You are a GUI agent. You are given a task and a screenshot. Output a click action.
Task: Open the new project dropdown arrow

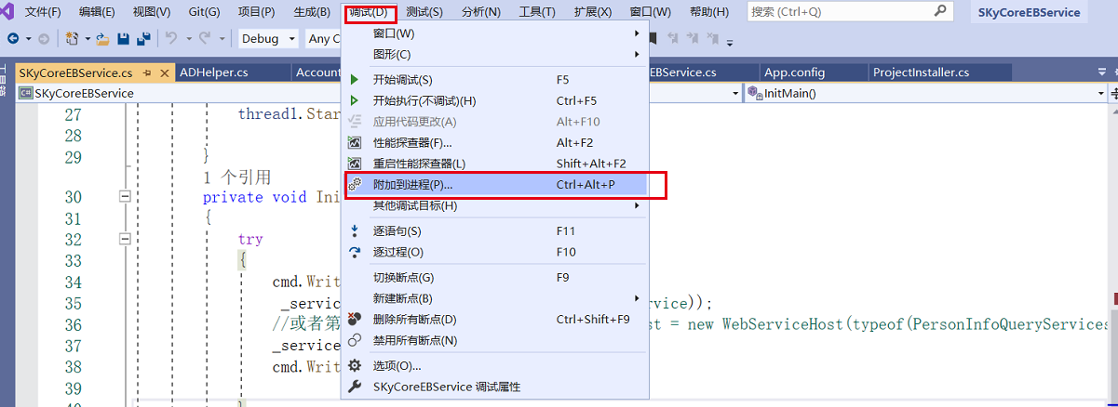coord(88,39)
